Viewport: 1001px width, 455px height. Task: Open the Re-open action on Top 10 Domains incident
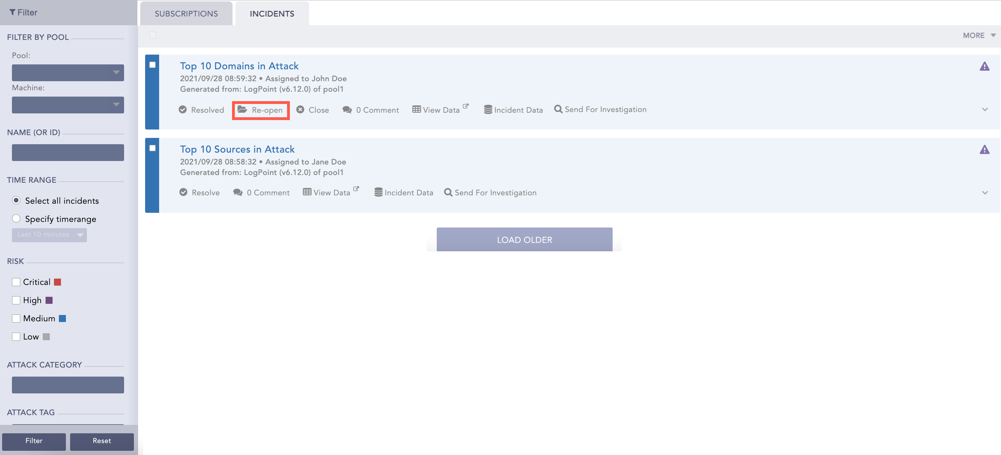260,110
